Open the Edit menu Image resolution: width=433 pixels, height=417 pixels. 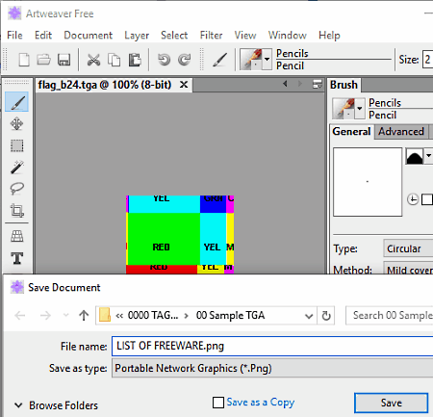click(x=43, y=35)
